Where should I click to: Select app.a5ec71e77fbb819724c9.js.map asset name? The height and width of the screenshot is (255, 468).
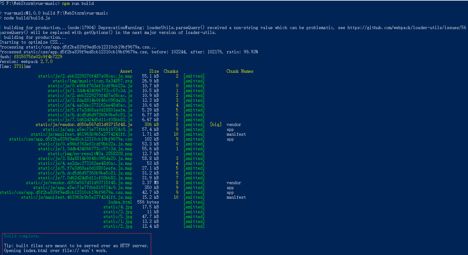(83, 187)
